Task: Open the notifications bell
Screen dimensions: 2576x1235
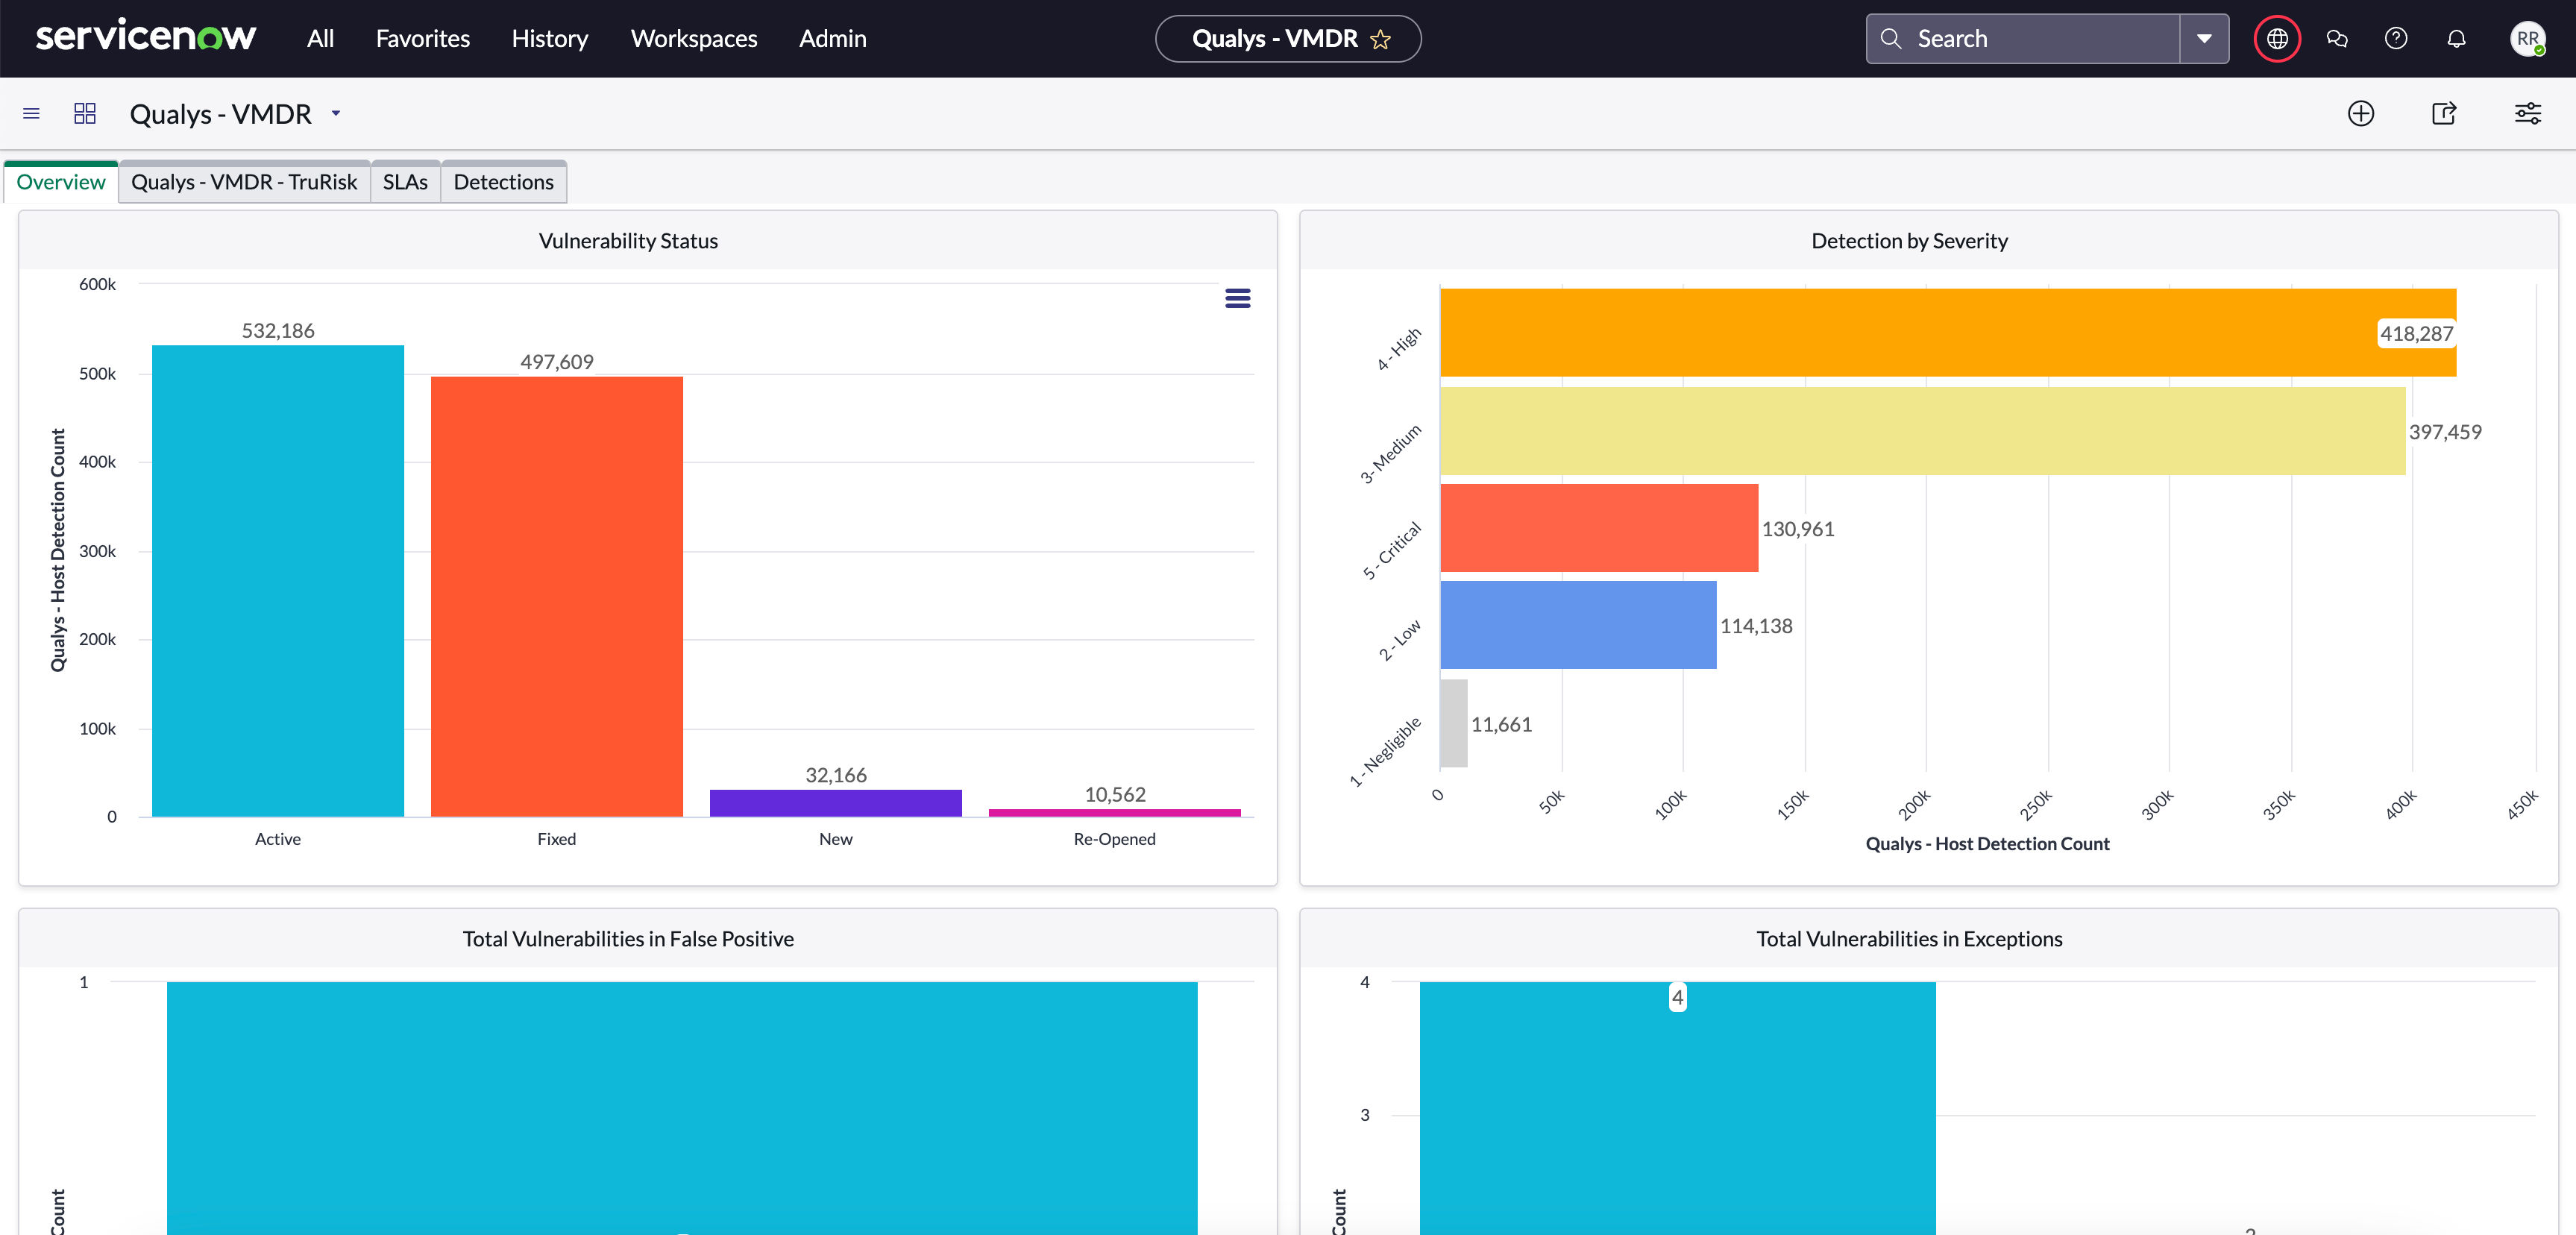Action: point(2456,39)
